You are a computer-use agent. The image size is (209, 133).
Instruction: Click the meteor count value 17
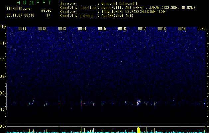click(x=48, y=15)
